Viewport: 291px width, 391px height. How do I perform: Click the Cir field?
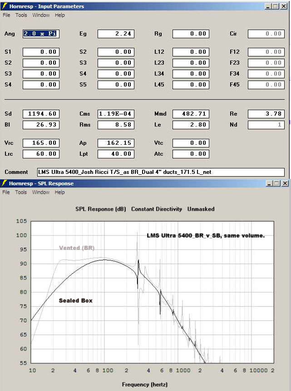click(x=266, y=34)
